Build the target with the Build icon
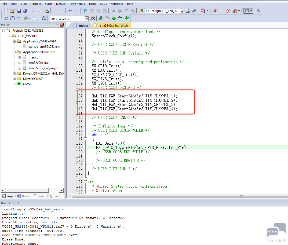This screenshot has width=288, height=245. point(13,18)
